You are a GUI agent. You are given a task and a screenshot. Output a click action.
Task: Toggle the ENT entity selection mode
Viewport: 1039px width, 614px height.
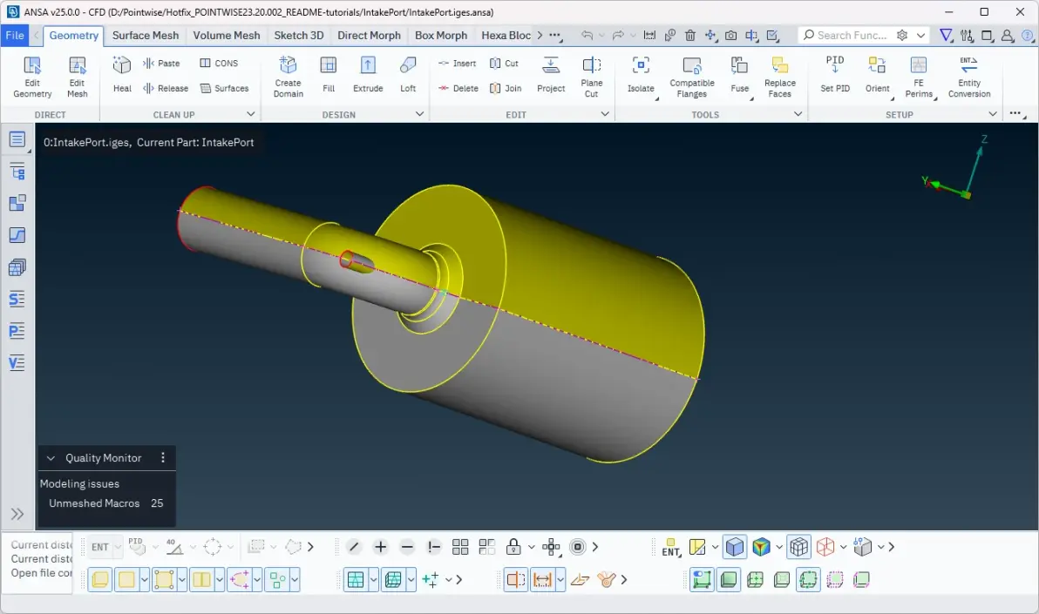coord(670,547)
